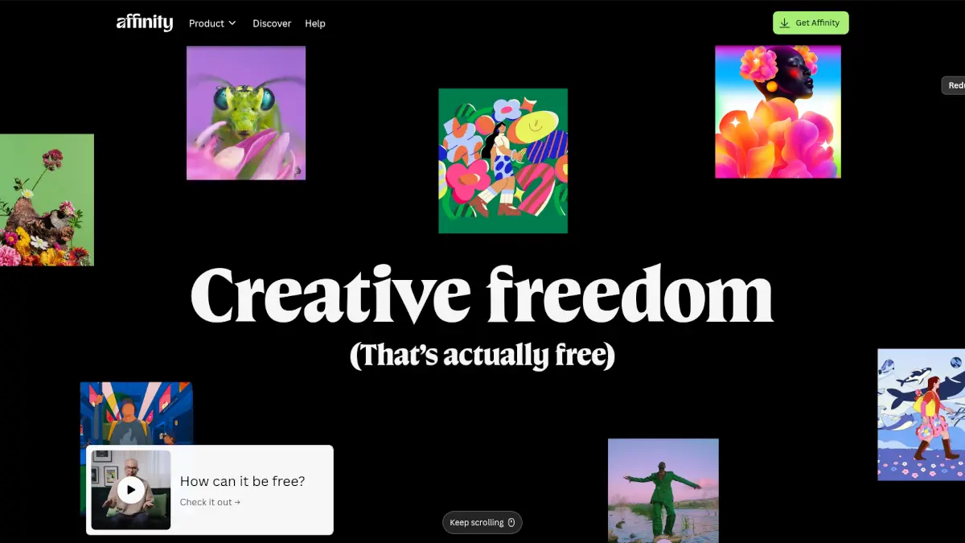965x543 pixels.
Task: Click the Check it out link
Action: (x=210, y=502)
